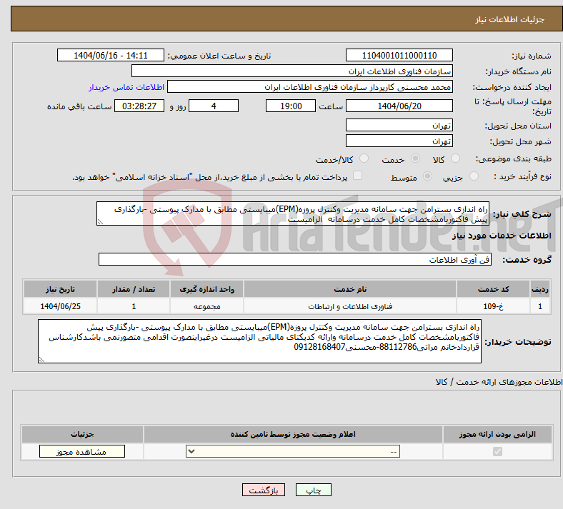
Task: Select the کالا/خدمت radio button
Action: pyautogui.click(x=364, y=158)
